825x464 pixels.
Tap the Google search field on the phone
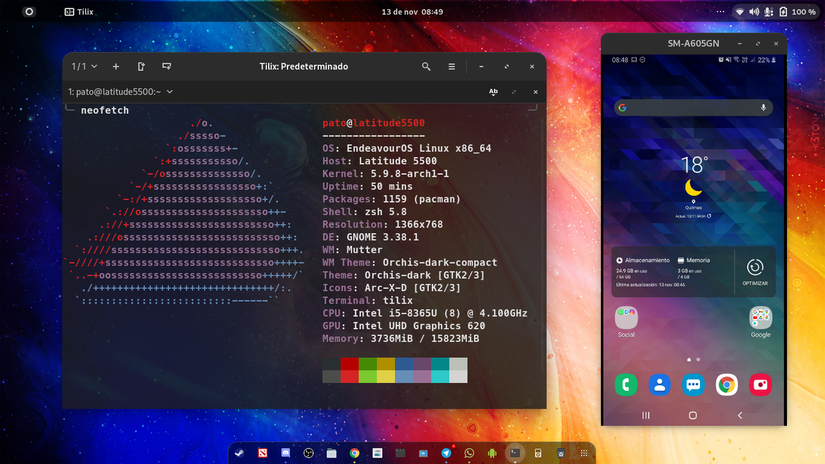tap(693, 108)
